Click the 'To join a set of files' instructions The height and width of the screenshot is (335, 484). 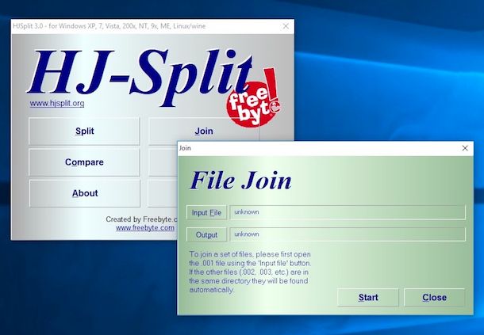250,272
